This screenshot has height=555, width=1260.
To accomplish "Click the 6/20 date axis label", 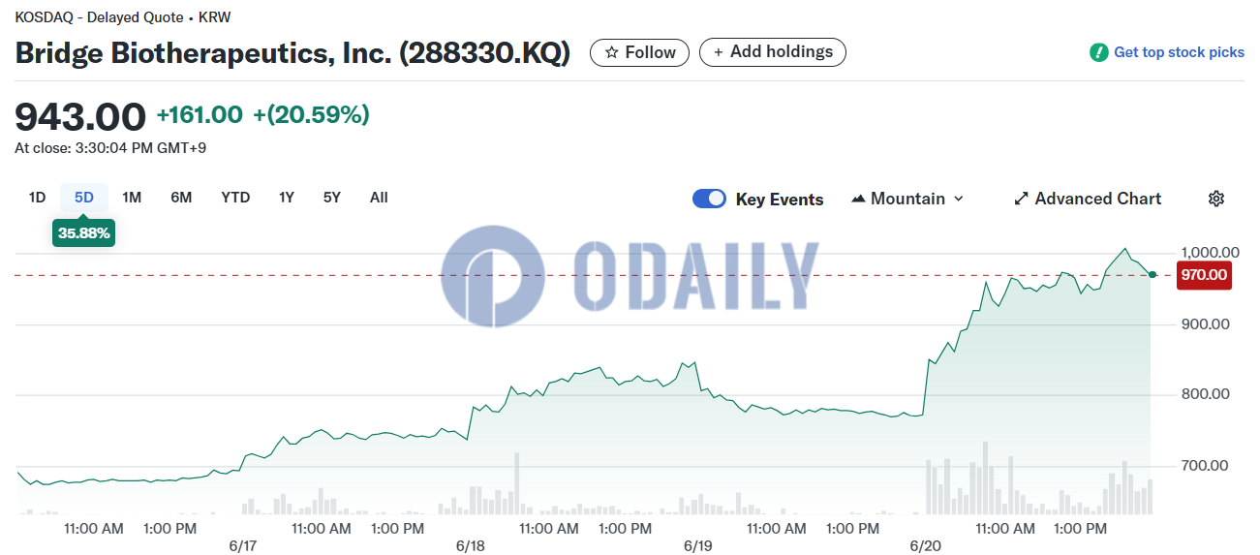I will tap(927, 546).
